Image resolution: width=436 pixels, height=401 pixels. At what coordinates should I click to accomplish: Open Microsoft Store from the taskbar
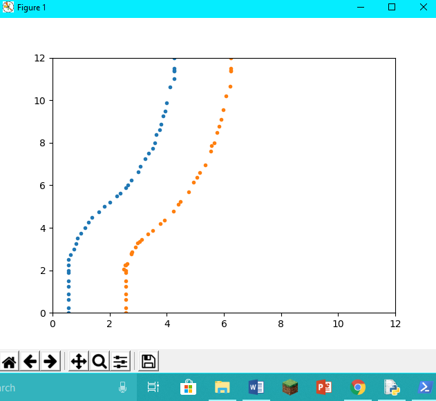[188, 387]
